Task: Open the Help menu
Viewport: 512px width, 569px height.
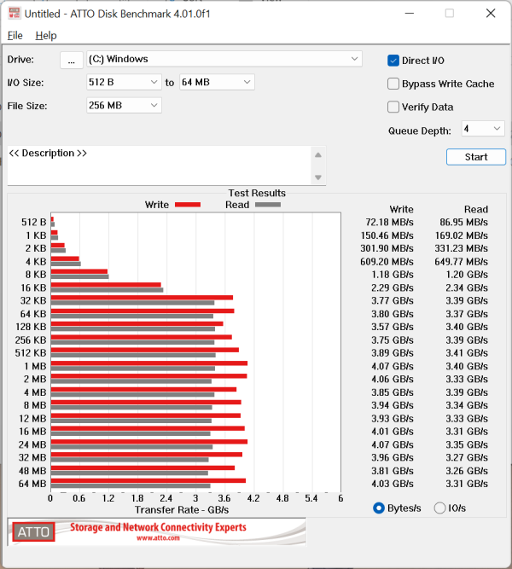Action: pos(46,36)
